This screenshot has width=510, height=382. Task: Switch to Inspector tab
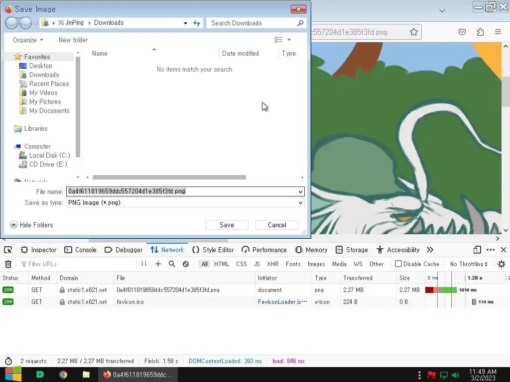(x=39, y=250)
